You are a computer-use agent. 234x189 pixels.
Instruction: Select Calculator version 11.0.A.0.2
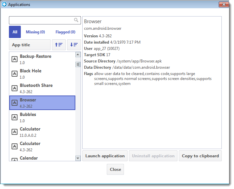pos(42,132)
